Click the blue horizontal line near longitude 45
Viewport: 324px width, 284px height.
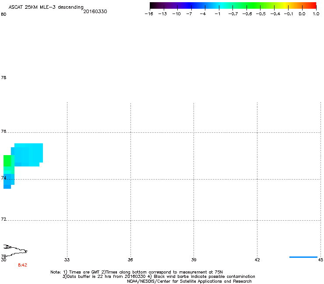(303, 257)
